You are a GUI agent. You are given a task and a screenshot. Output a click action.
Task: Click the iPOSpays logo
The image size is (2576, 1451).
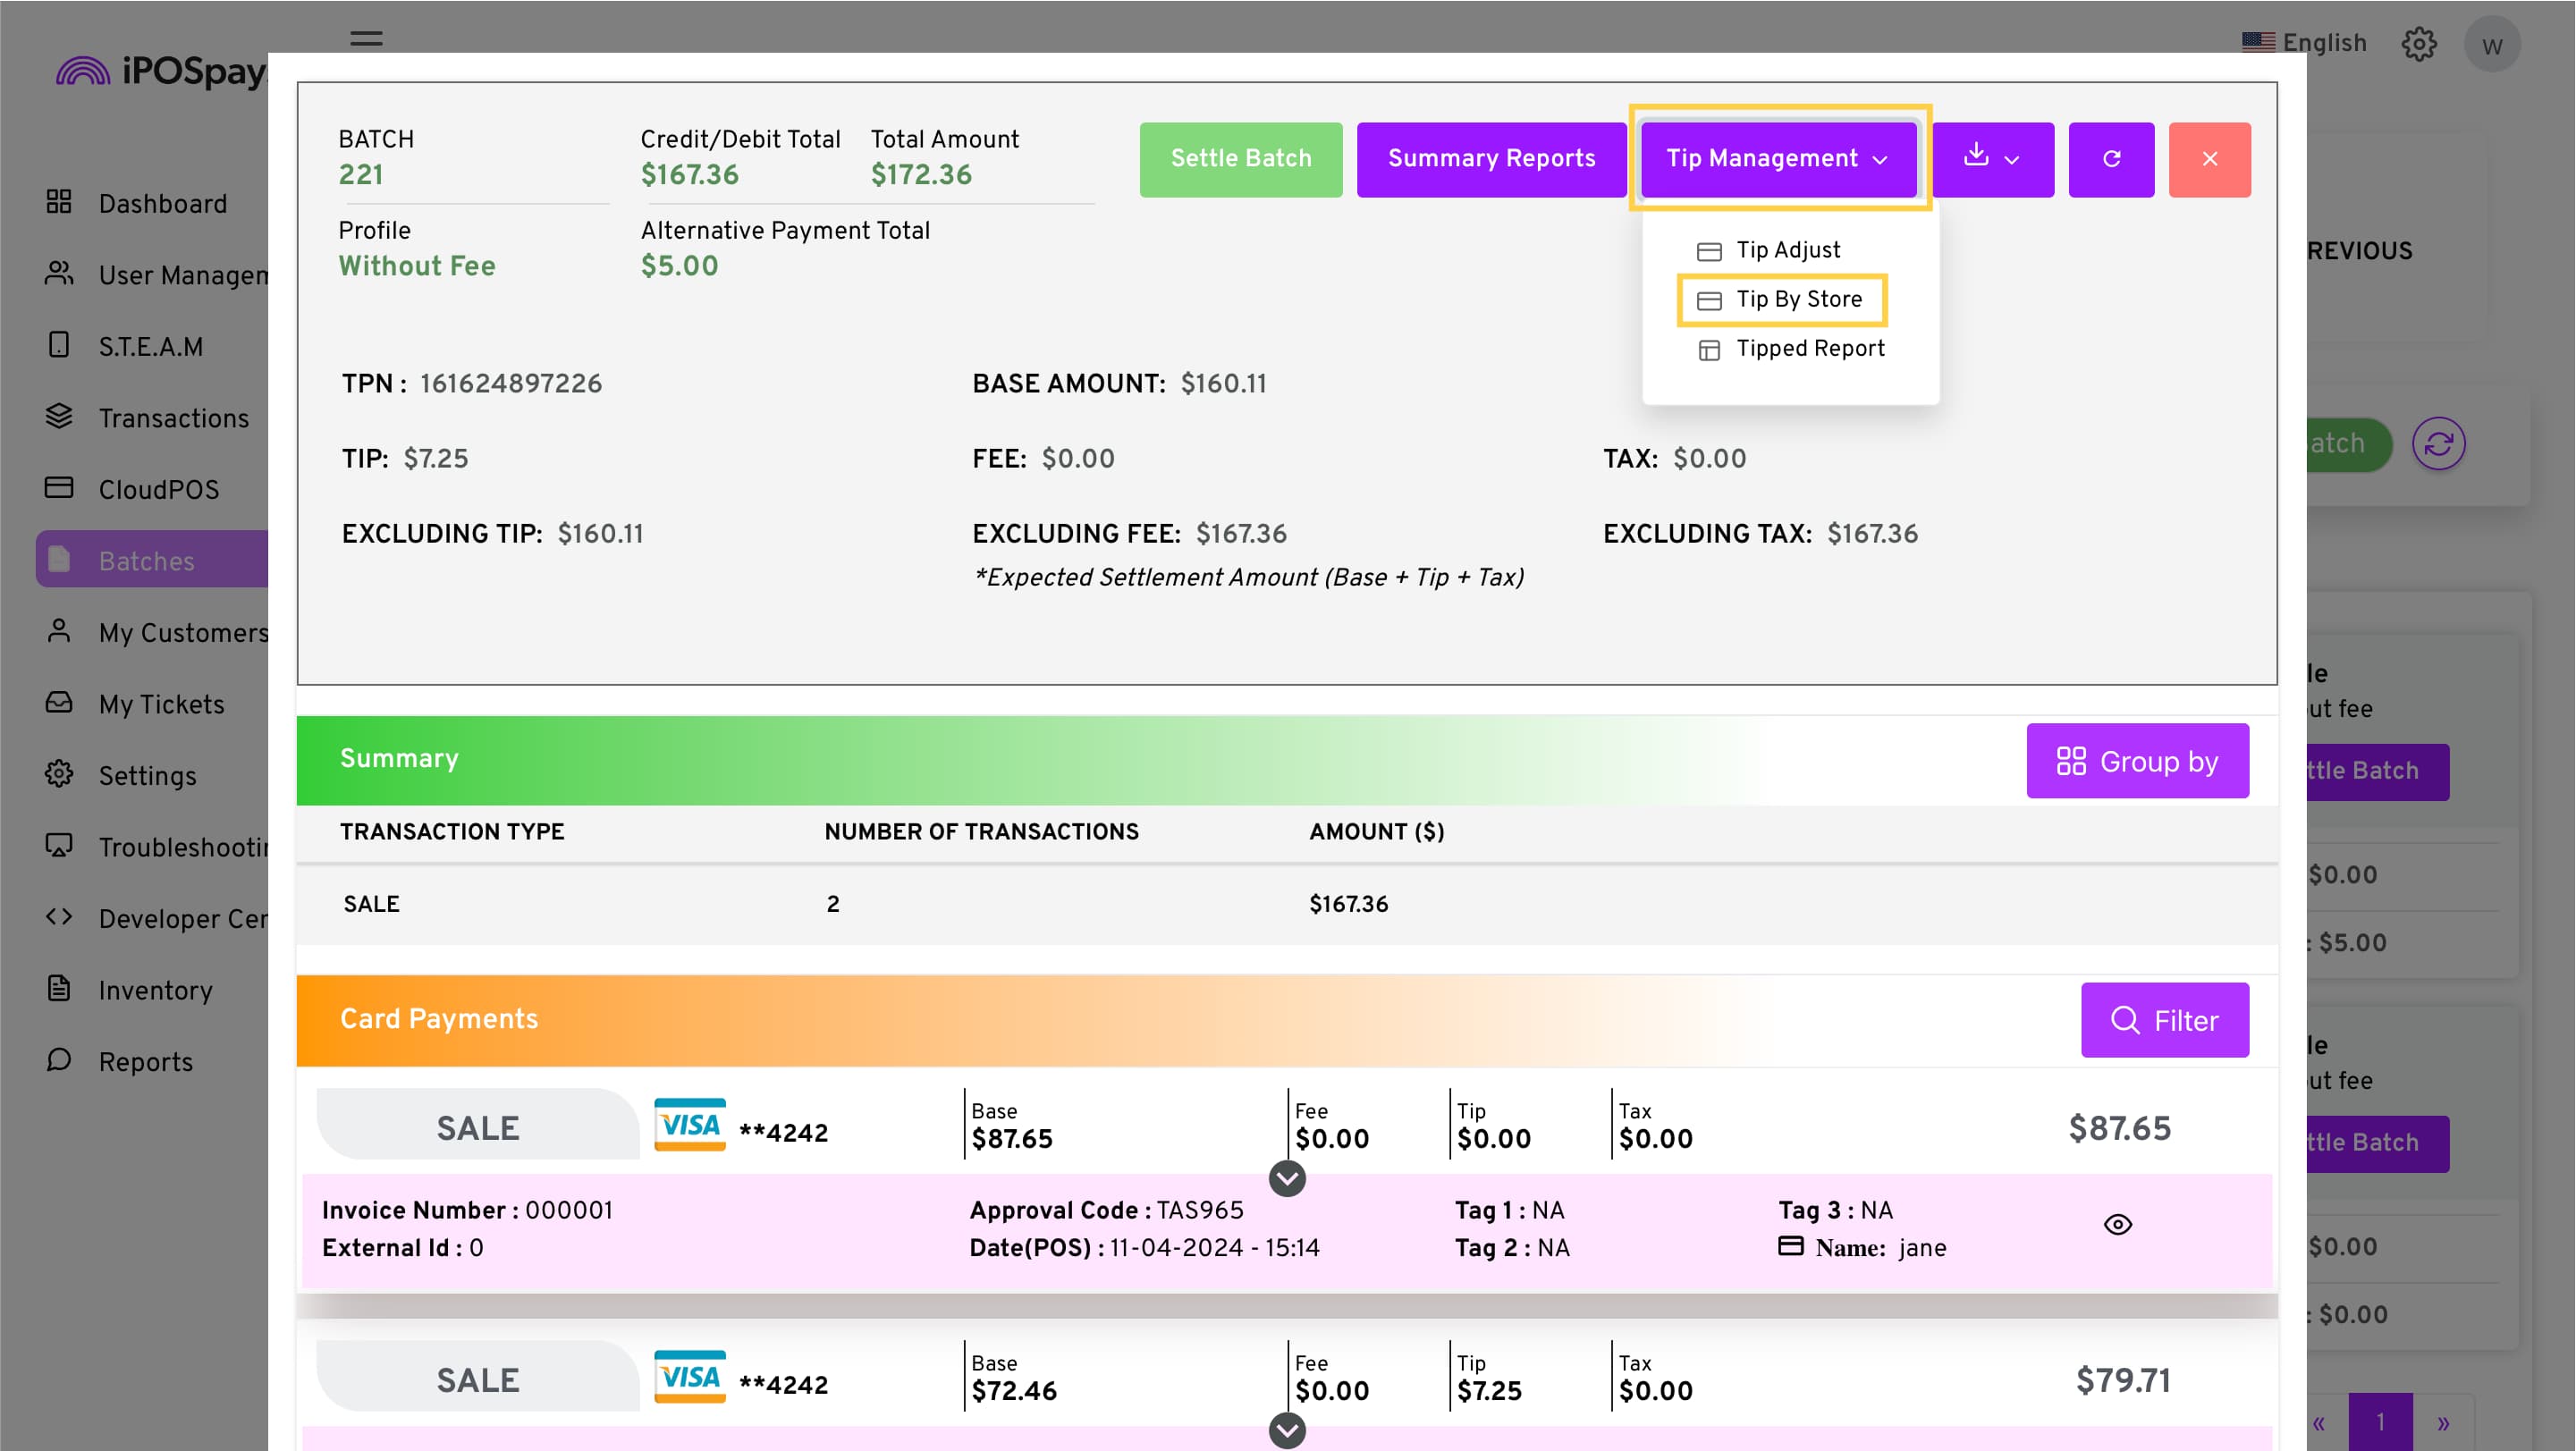pyautogui.click(x=161, y=71)
